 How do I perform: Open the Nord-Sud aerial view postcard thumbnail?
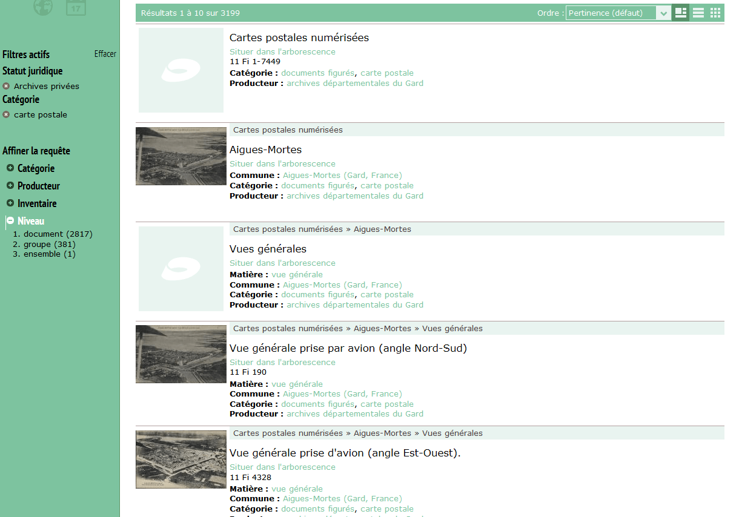point(181,354)
